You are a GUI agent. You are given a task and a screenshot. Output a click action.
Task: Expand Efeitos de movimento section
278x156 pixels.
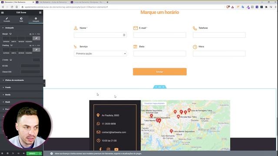pos(21,80)
